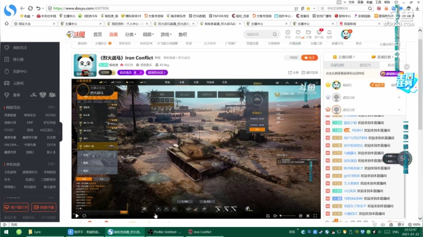Reload the stream with refresh icon
Screen dimensions: 423x237
click(x=85, y=216)
